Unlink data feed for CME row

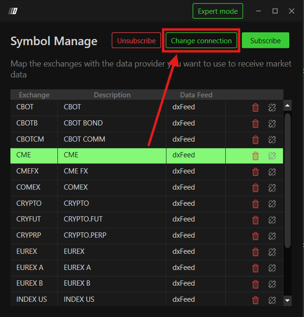[x=272, y=156]
